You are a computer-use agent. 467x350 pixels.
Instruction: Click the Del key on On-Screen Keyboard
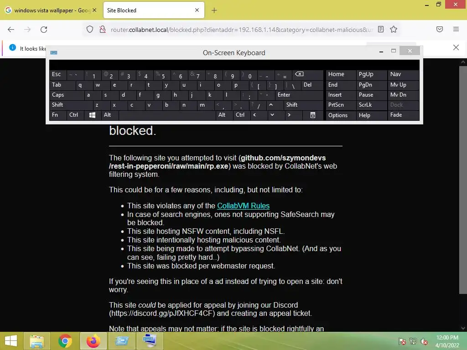[x=312, y=85]
